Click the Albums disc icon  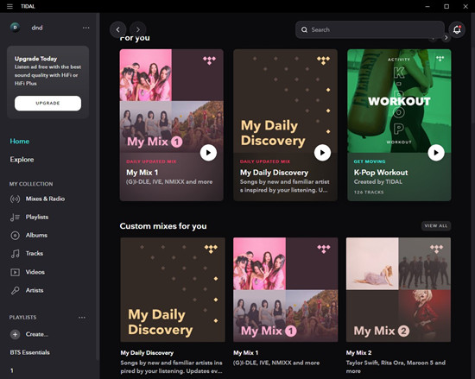point(16,235)
